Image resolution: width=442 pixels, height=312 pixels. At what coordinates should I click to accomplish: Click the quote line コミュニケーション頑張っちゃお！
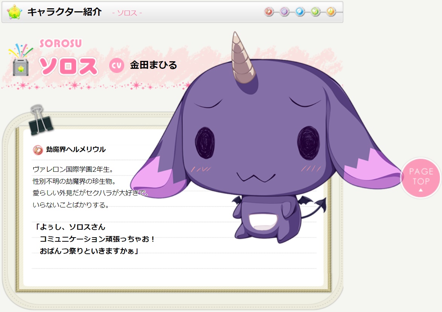(98, 239)
